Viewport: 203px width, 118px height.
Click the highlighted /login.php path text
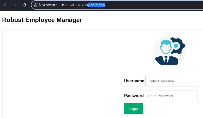[96, 5]
